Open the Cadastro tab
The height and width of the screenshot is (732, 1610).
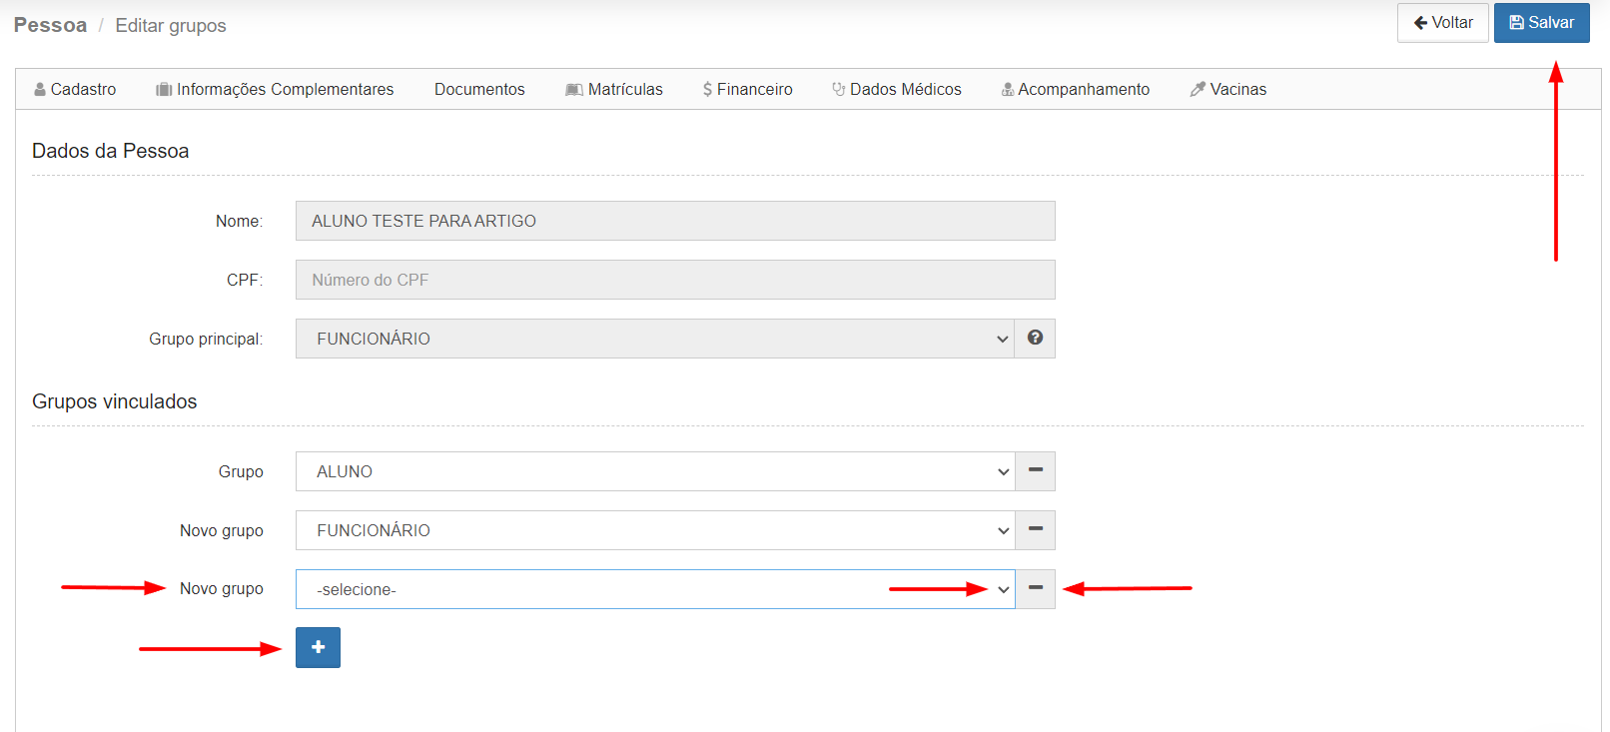point(75,89)
